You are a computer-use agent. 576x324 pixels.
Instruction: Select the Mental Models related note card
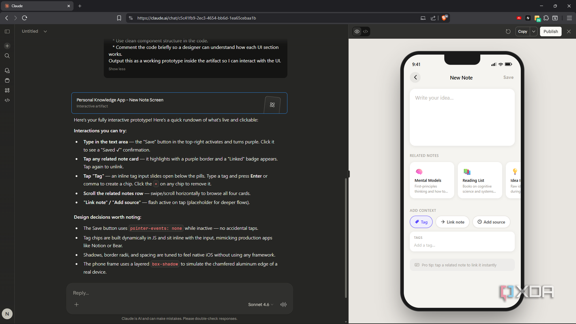point(432,180)
